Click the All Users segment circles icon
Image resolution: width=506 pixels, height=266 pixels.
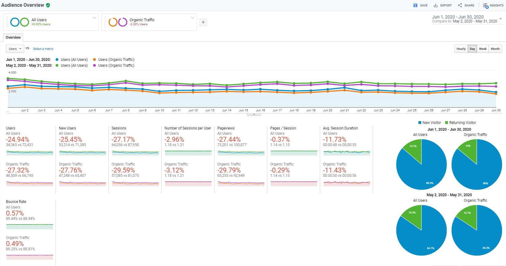pos(20,22)
